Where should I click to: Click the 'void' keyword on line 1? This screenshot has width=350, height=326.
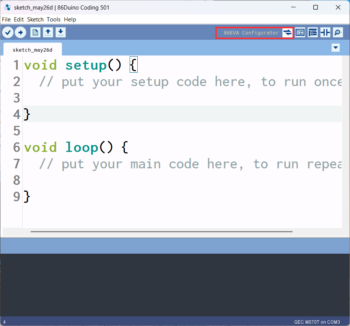coord(41,65)
